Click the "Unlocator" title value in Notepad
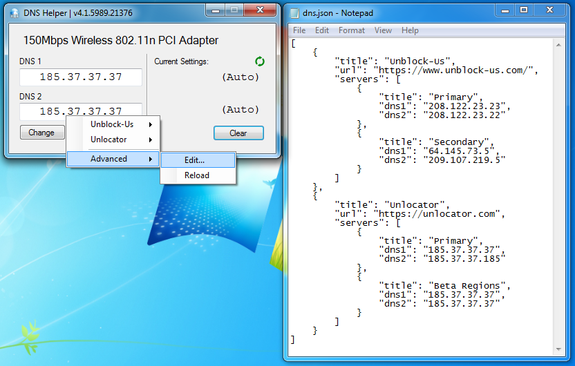Image resolution: width=575 pixels, height=366 pixels. pos(415,204)
